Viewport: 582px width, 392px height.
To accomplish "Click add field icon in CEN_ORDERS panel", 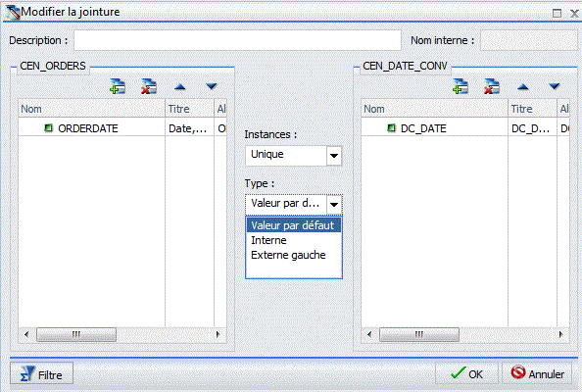I will pos(118,86).
